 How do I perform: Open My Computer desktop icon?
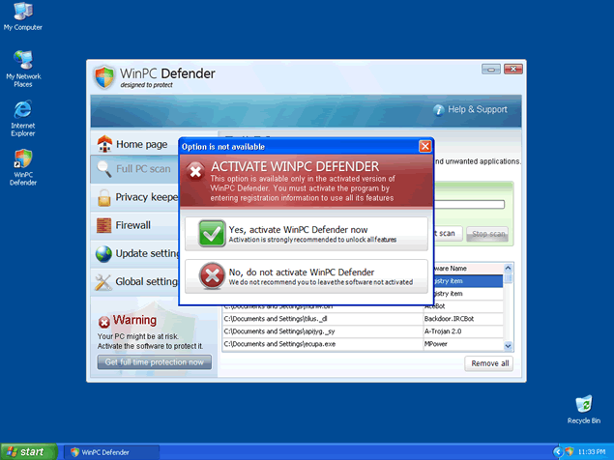pos(22,13)
